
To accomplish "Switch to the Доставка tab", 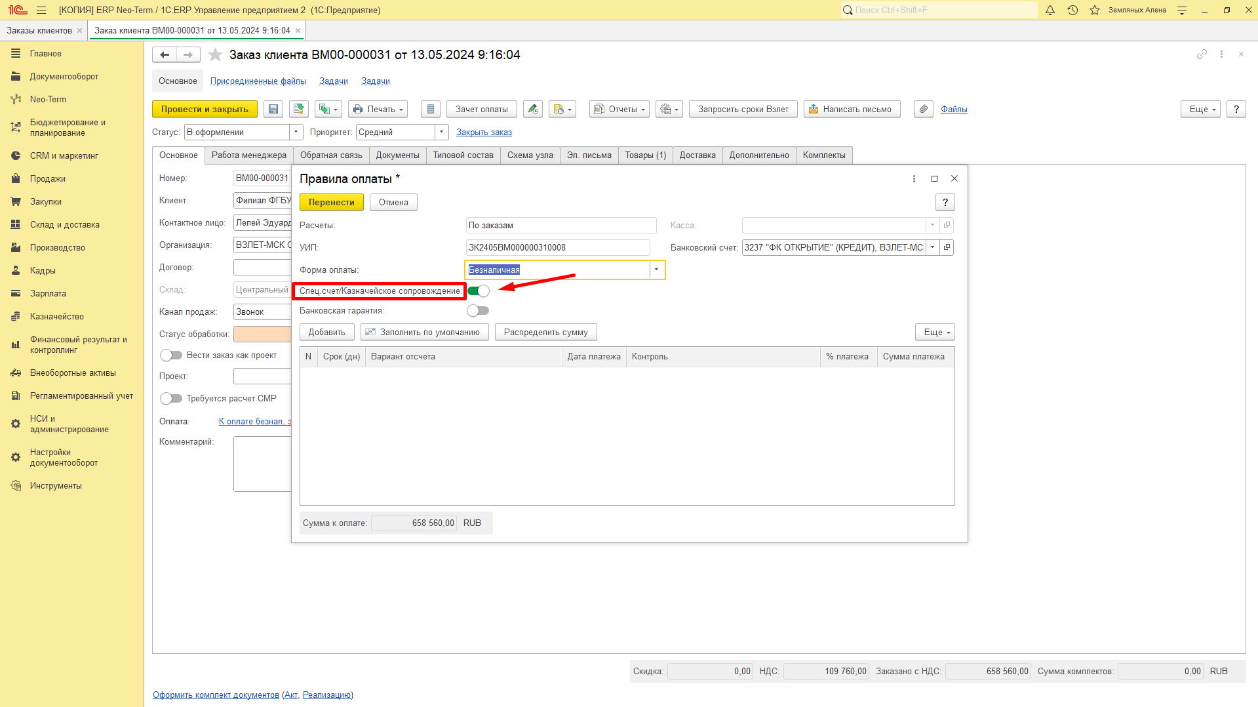I will point(698,155).
